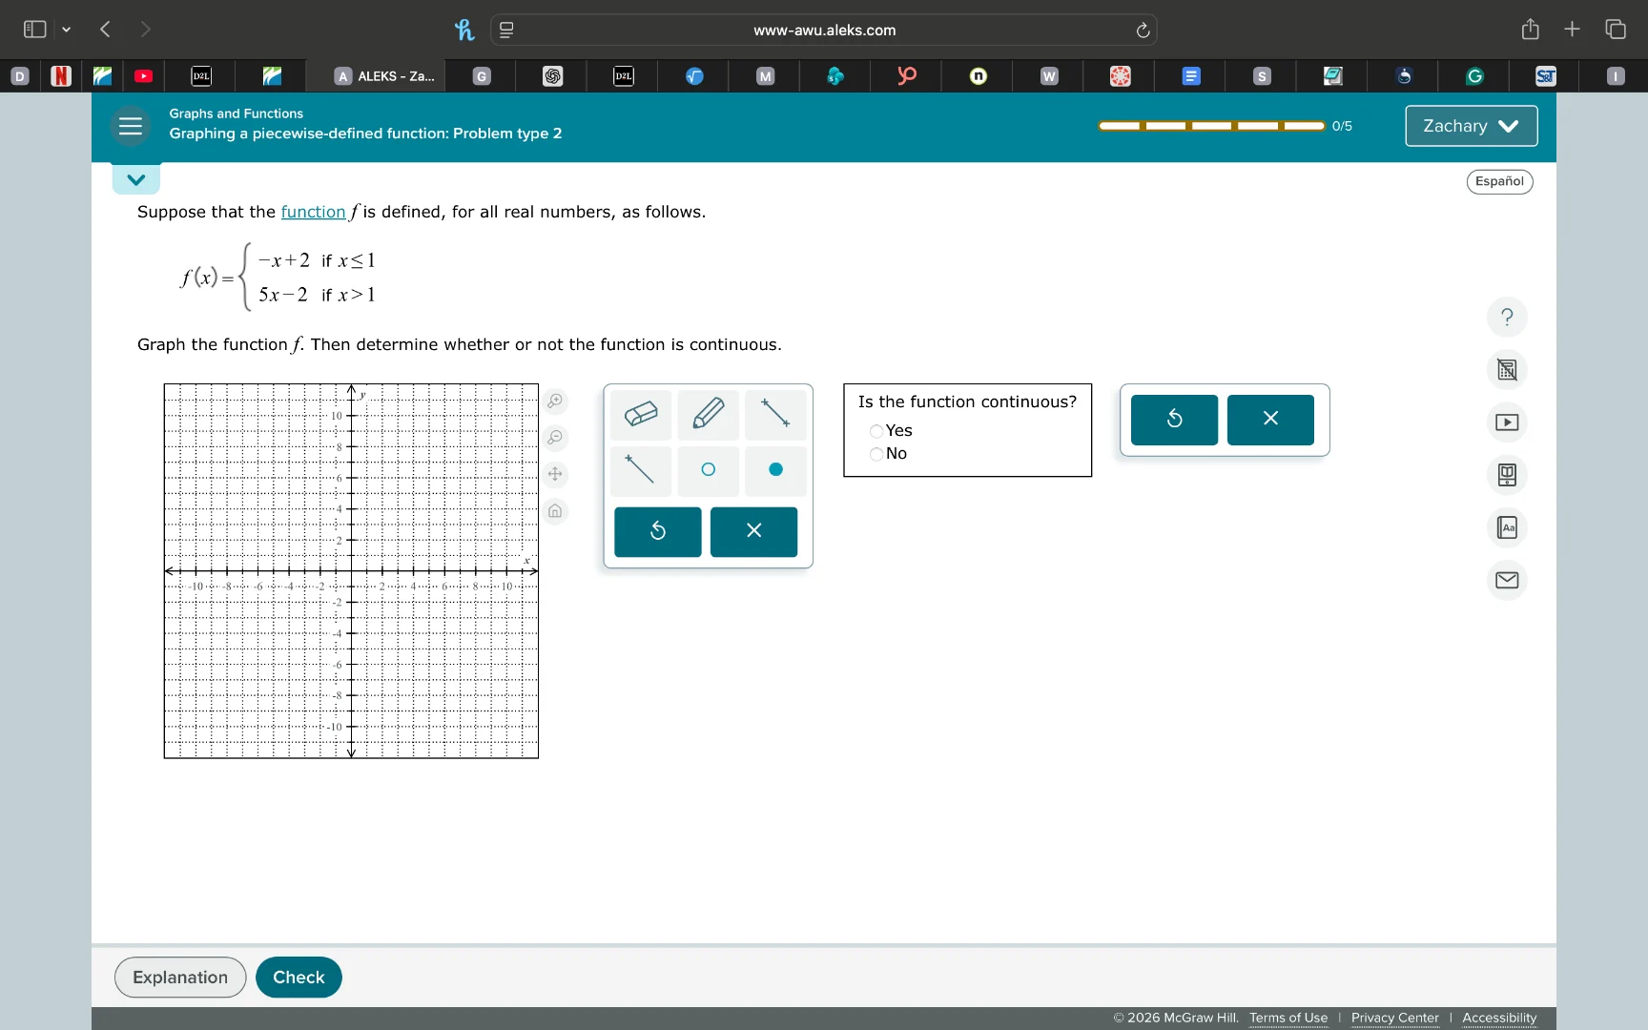The height and width of the screenshot is (1030, 1648).
Task: Click the Explanation button
Action: pos(179,977)
